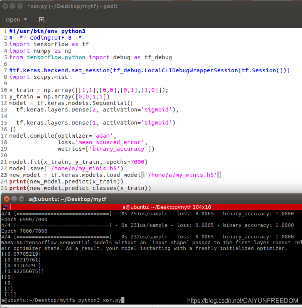Minimize the gedit window
This screenshot has height=308, width=302.
pos(12,6)
